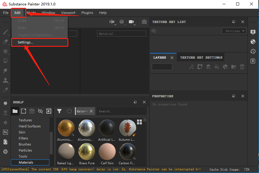
Task: Open Settings dropdown in Texture Set List
Action: pyautogui.click(x=234, y=31)
